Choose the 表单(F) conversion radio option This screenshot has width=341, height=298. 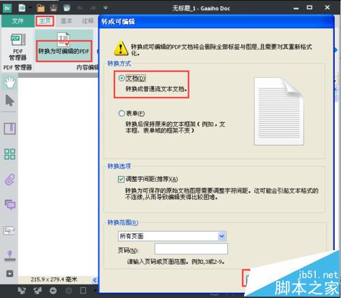coord(121,113)
